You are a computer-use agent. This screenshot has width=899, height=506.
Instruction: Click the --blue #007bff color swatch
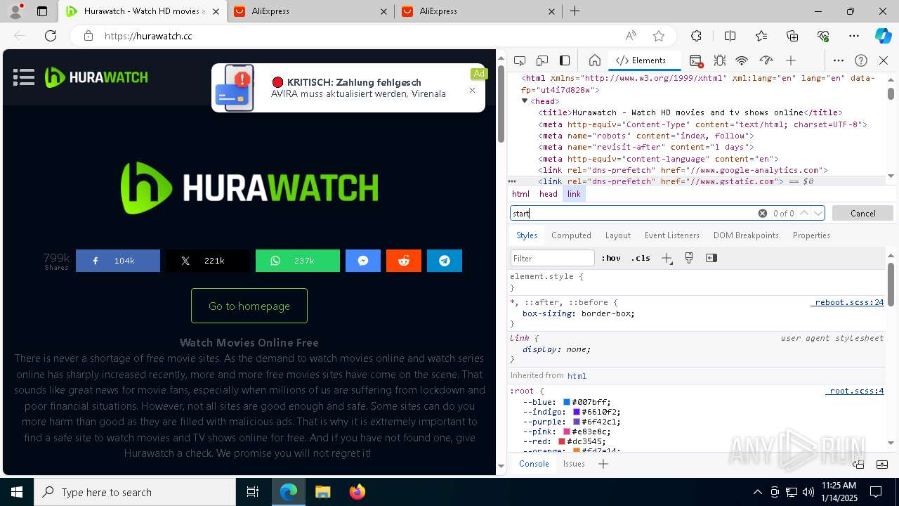click(567, 402)
